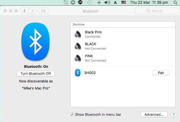
Task: Select the PINK device speaker icon
Action: (78, 58)
